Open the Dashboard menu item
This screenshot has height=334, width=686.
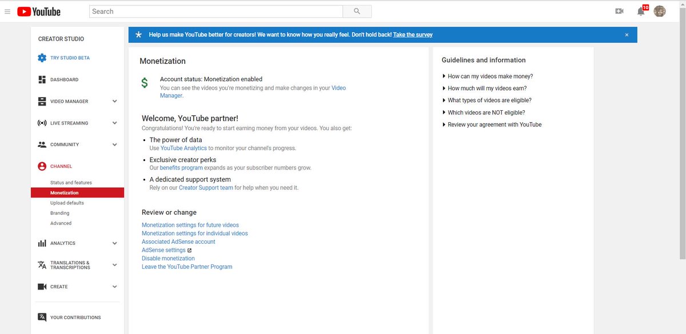pos(64,79)
